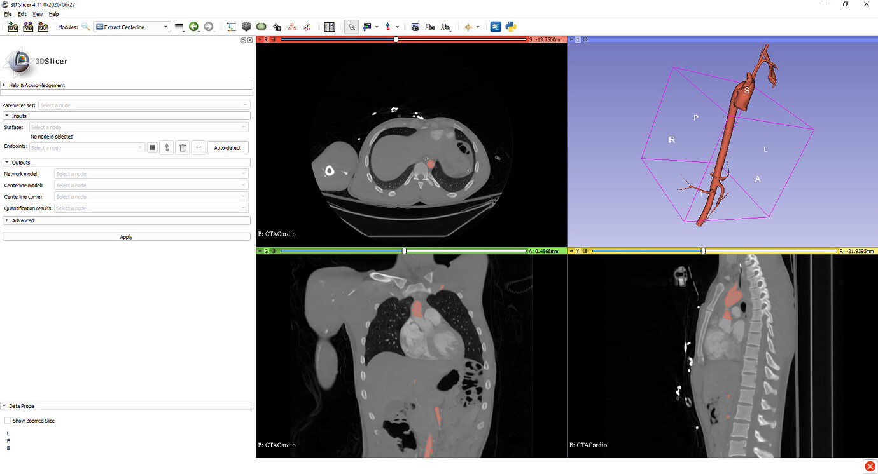878x474 pixels.
Task: Capture a screenshot with the camera icon
Action: click(x=415, y=27)
